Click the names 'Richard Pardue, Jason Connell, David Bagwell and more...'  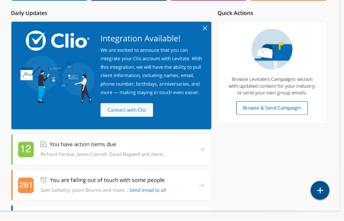[103, 154]
